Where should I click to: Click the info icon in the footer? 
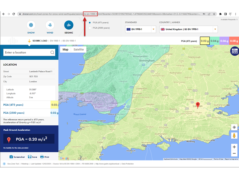click(x=4, y=164)
